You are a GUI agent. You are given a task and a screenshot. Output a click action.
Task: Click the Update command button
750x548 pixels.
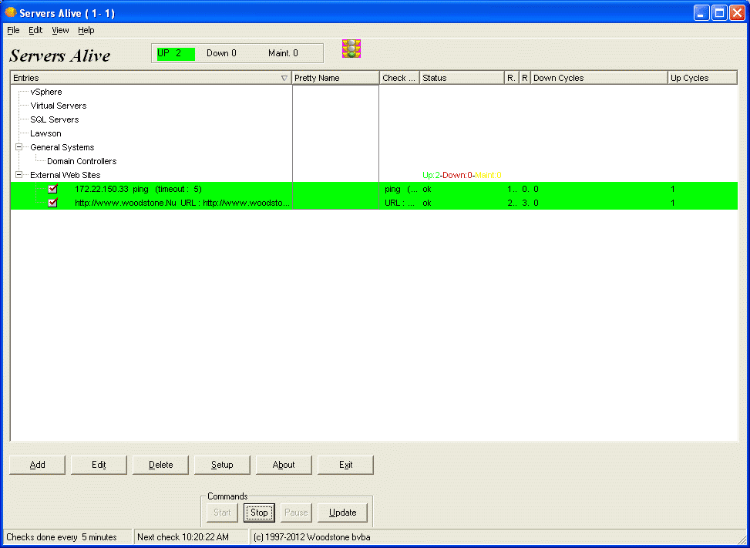click(342, 513)
